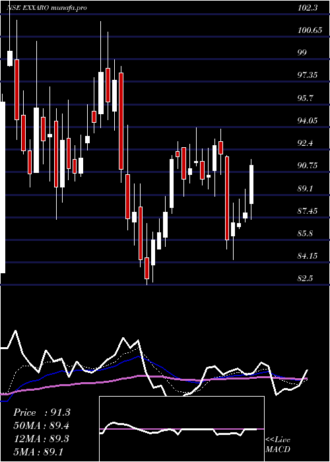Select the 92.4 price axis label
Screen dimensions: 330x462
coord(305,143)
